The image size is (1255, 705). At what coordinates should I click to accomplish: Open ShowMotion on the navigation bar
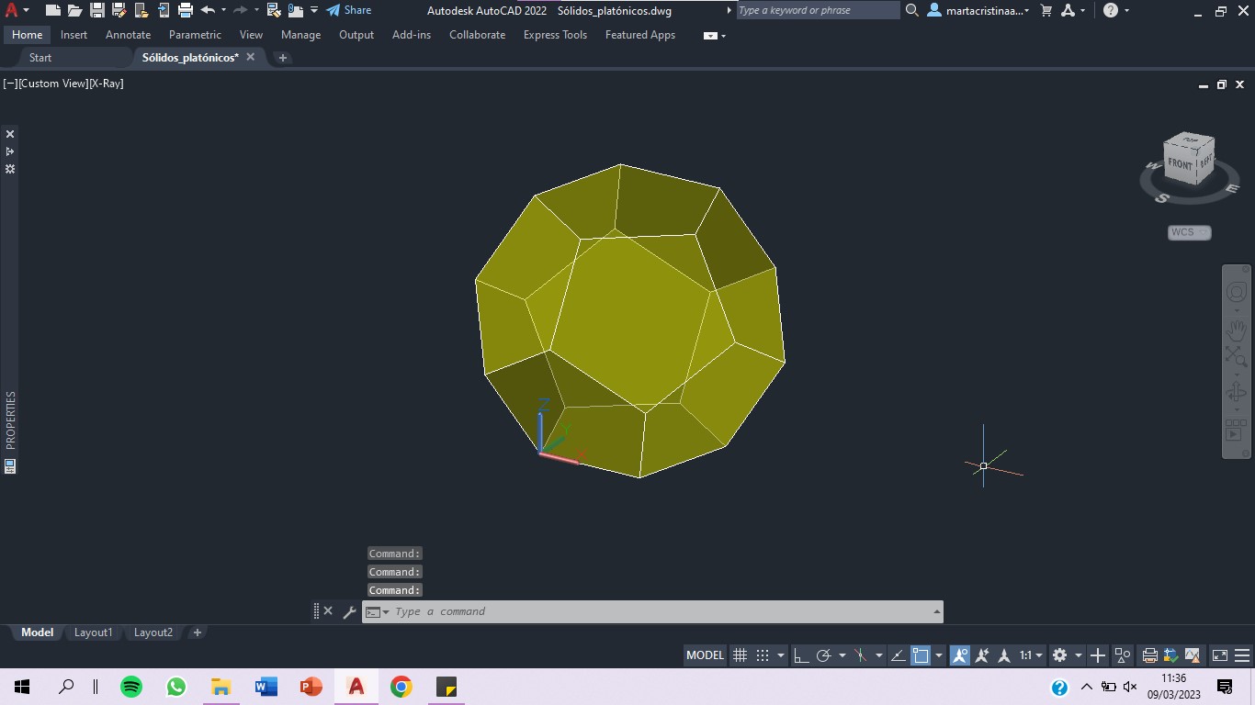1237,431
